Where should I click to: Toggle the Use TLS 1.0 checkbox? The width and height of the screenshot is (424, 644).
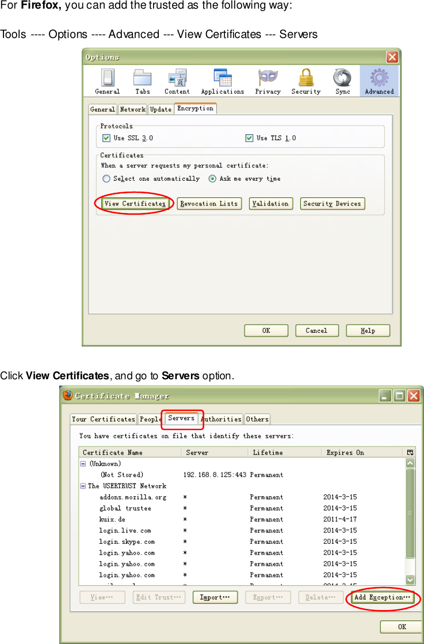249,138
